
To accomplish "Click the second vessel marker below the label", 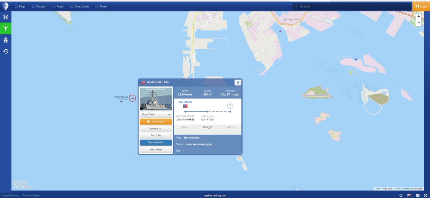I will point(121,102).
